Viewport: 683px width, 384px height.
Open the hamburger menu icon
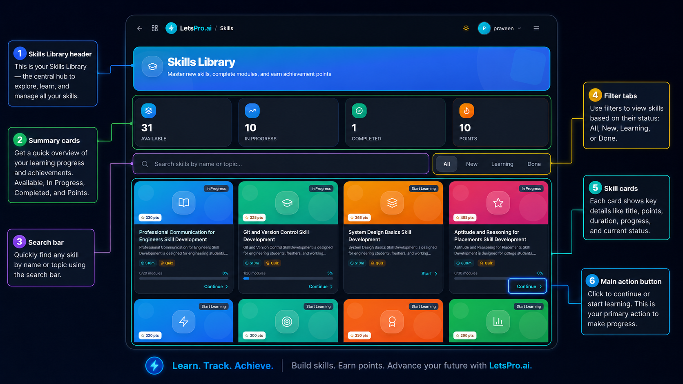(536, 29)
